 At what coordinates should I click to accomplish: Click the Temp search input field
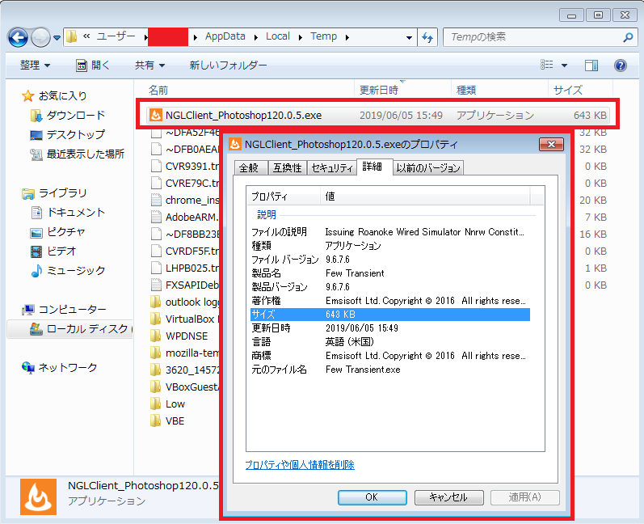532,37
